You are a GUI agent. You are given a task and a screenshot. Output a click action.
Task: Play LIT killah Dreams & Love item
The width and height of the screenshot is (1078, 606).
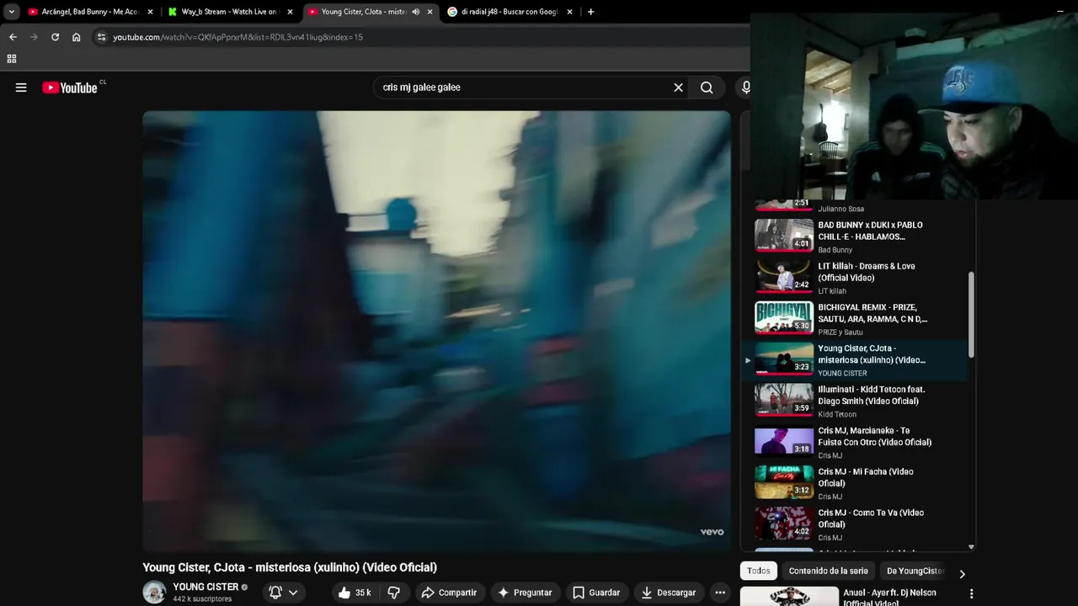(x=856, y=278)
